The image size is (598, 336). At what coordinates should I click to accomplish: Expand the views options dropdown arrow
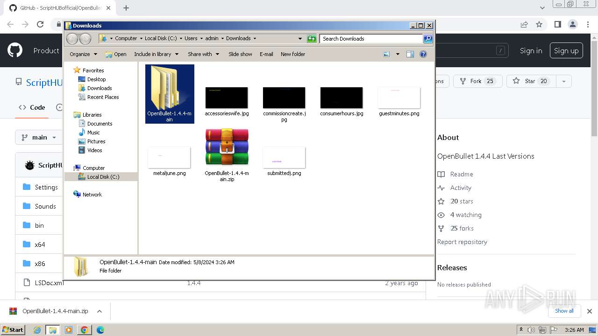tap(398, 54)
